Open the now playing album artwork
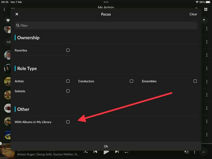Image resolution: width=212 pixels, height=159 pixels. click(x=7, y=152)
